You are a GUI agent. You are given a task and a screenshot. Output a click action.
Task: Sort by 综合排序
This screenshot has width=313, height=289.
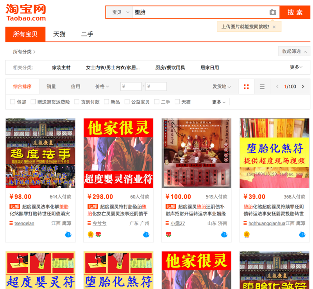click(x=22, y=86)
